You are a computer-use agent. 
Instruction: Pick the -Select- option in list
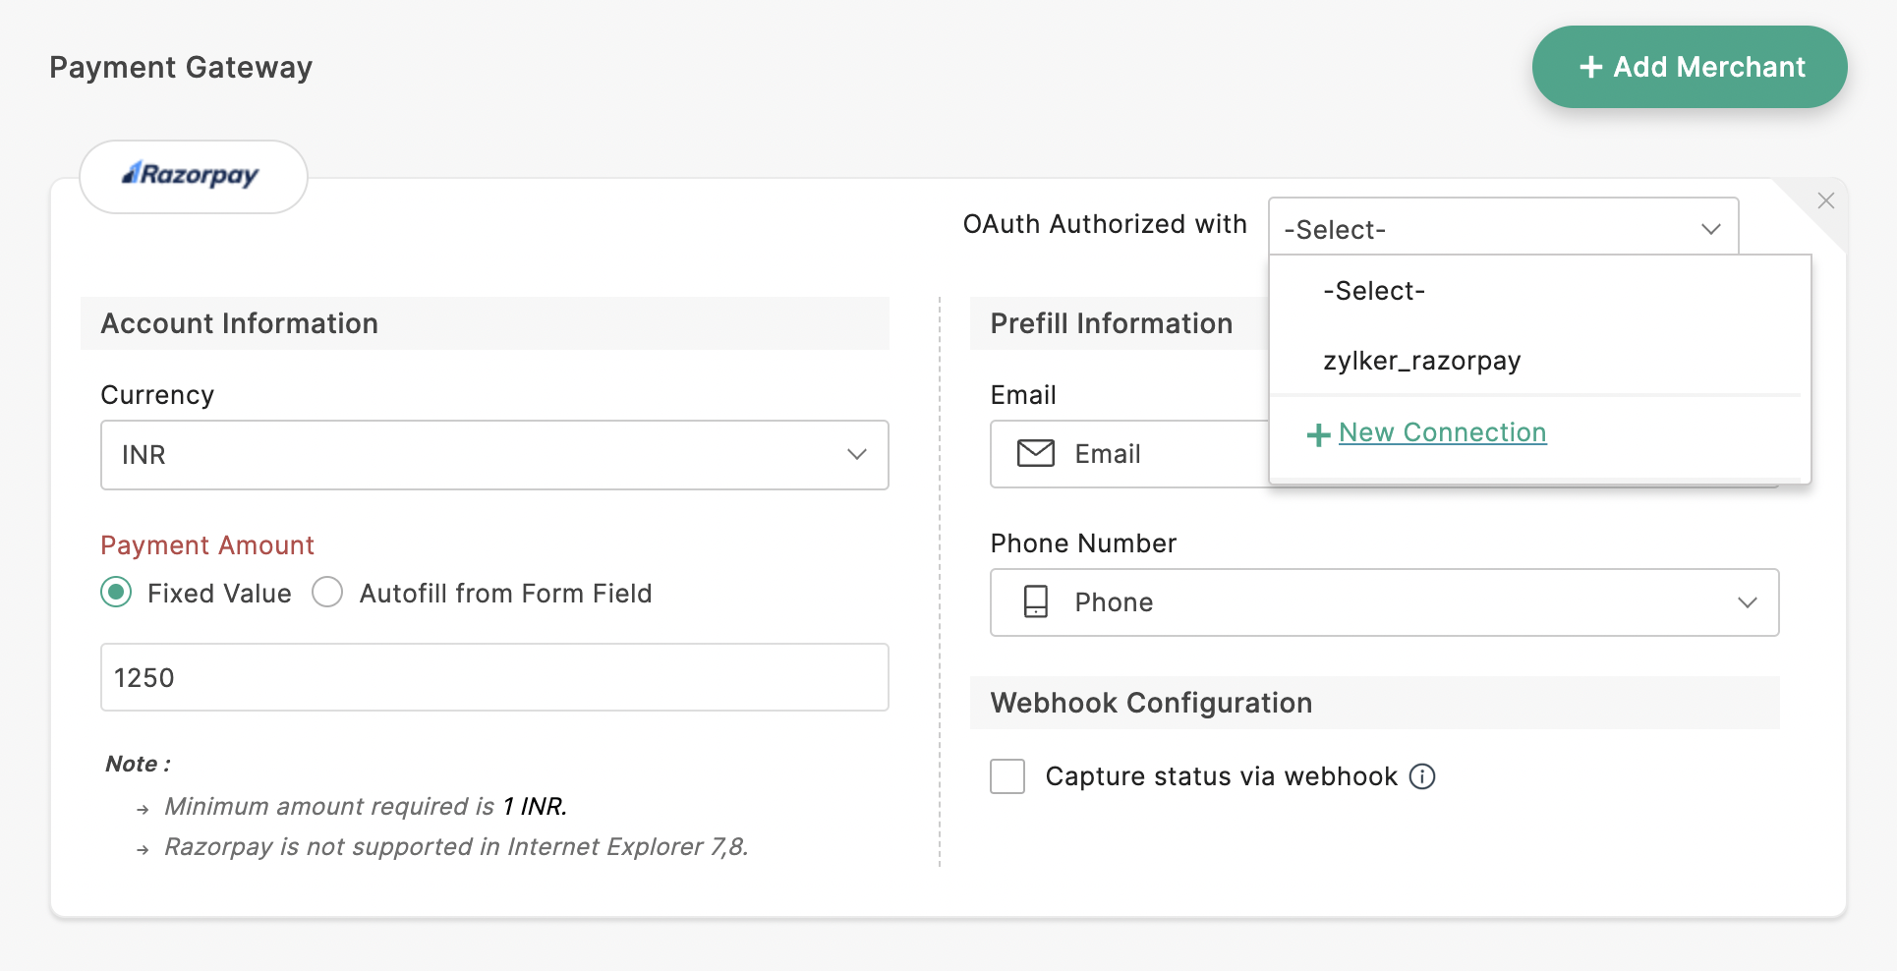(1374, 291)
